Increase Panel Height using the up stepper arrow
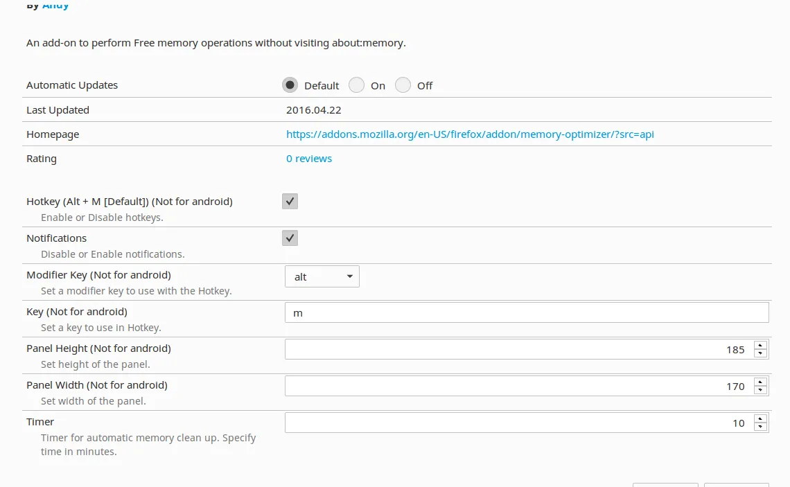This screenshot has width=790, height=487. coord(760,345)
